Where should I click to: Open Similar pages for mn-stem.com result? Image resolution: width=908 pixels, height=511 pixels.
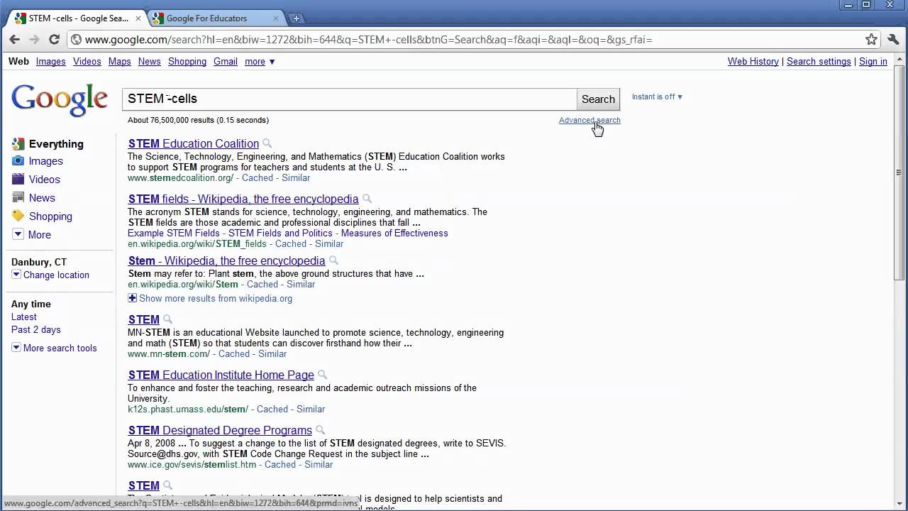(x=272, y=354)
